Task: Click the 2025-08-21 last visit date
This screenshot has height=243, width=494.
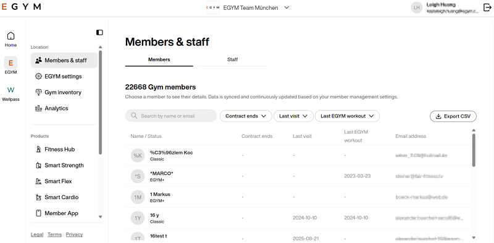Action: click(306, 239)
